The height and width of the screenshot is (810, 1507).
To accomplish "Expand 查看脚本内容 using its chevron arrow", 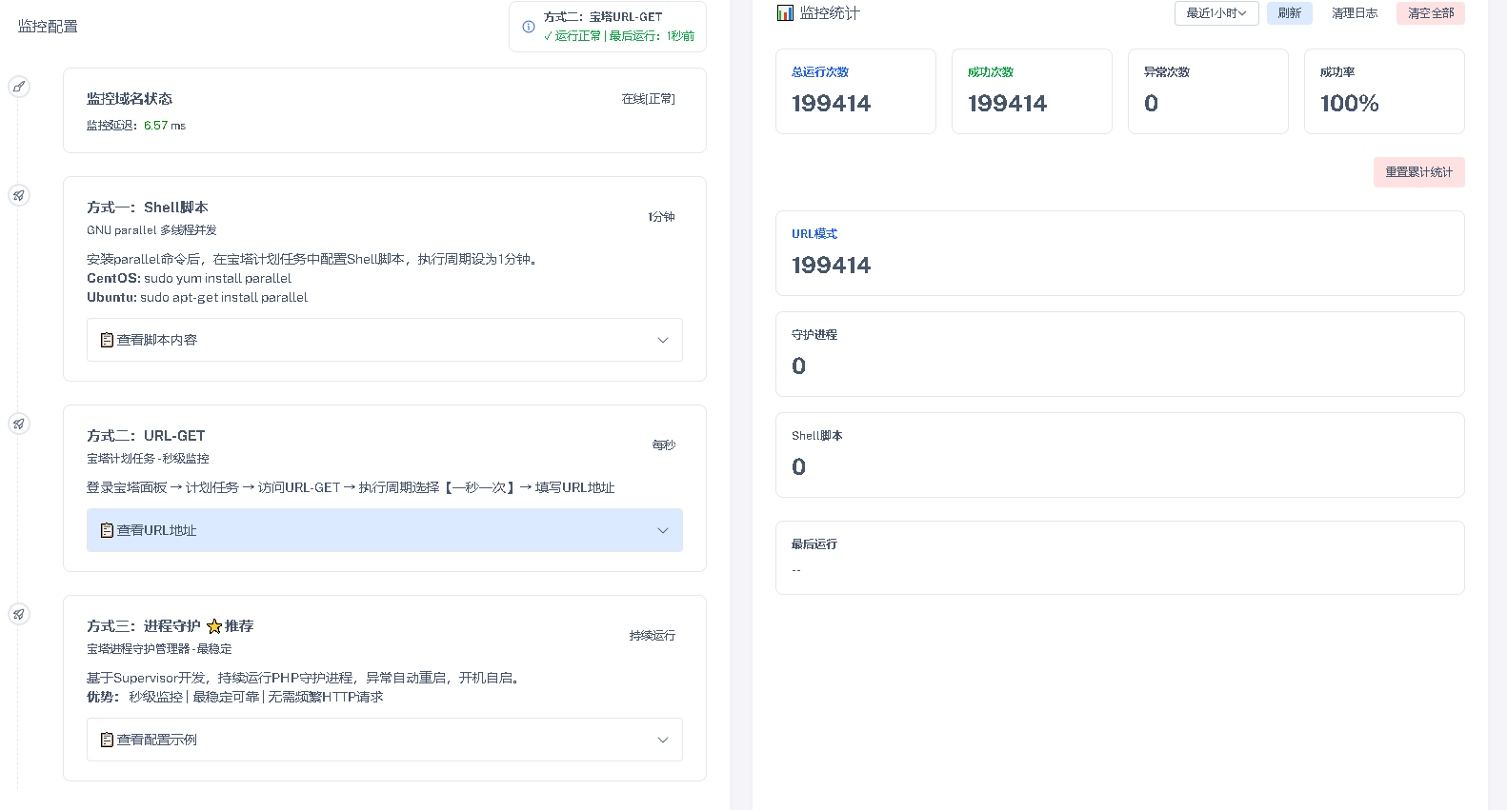I will tap(663, 340).
